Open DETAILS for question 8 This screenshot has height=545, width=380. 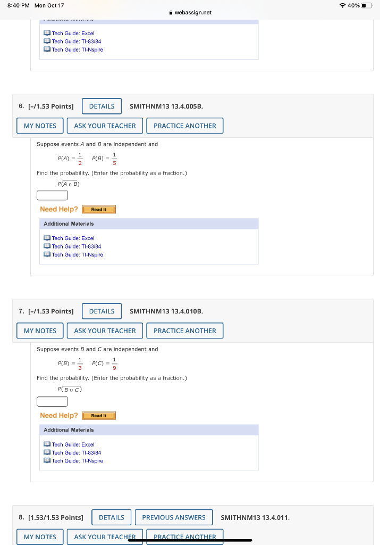(111, 517)
